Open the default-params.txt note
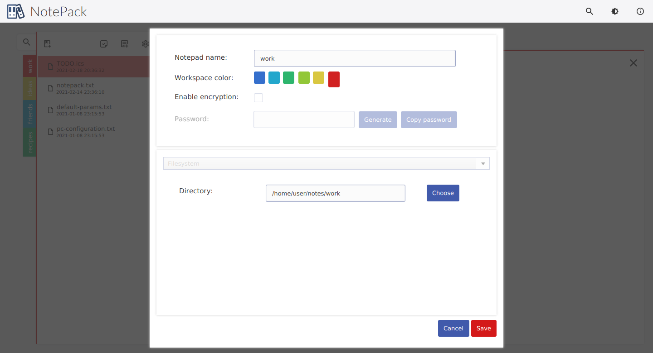 (x=93, y=110)
